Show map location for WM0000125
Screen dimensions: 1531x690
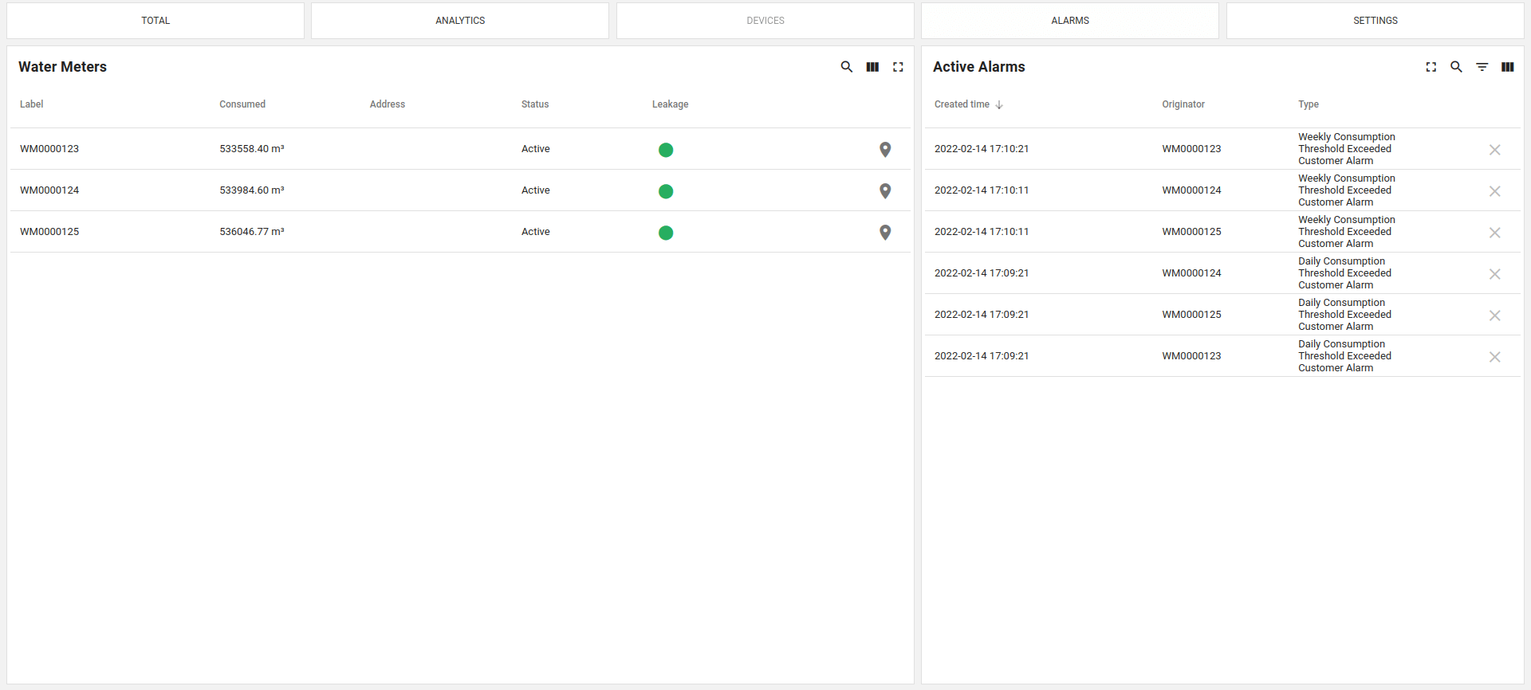885,232
